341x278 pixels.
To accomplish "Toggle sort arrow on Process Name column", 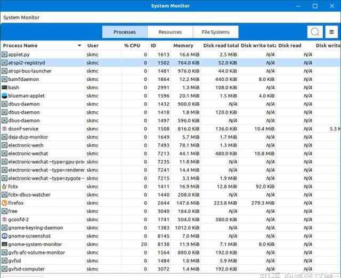I will coord(80,46).
